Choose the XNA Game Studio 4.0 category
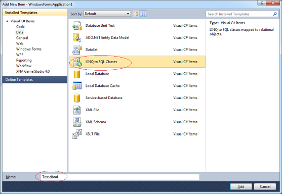Image resolution: width=282 pixels, height=194 pixels. 33,71
